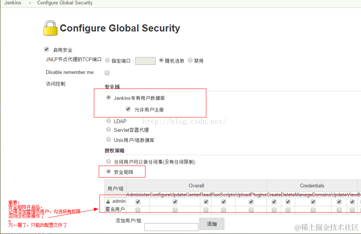Uncheck admin's ConfigureUpdateCenter checkbox
This screenshot has width=361, height=234.
coord(175,202)
